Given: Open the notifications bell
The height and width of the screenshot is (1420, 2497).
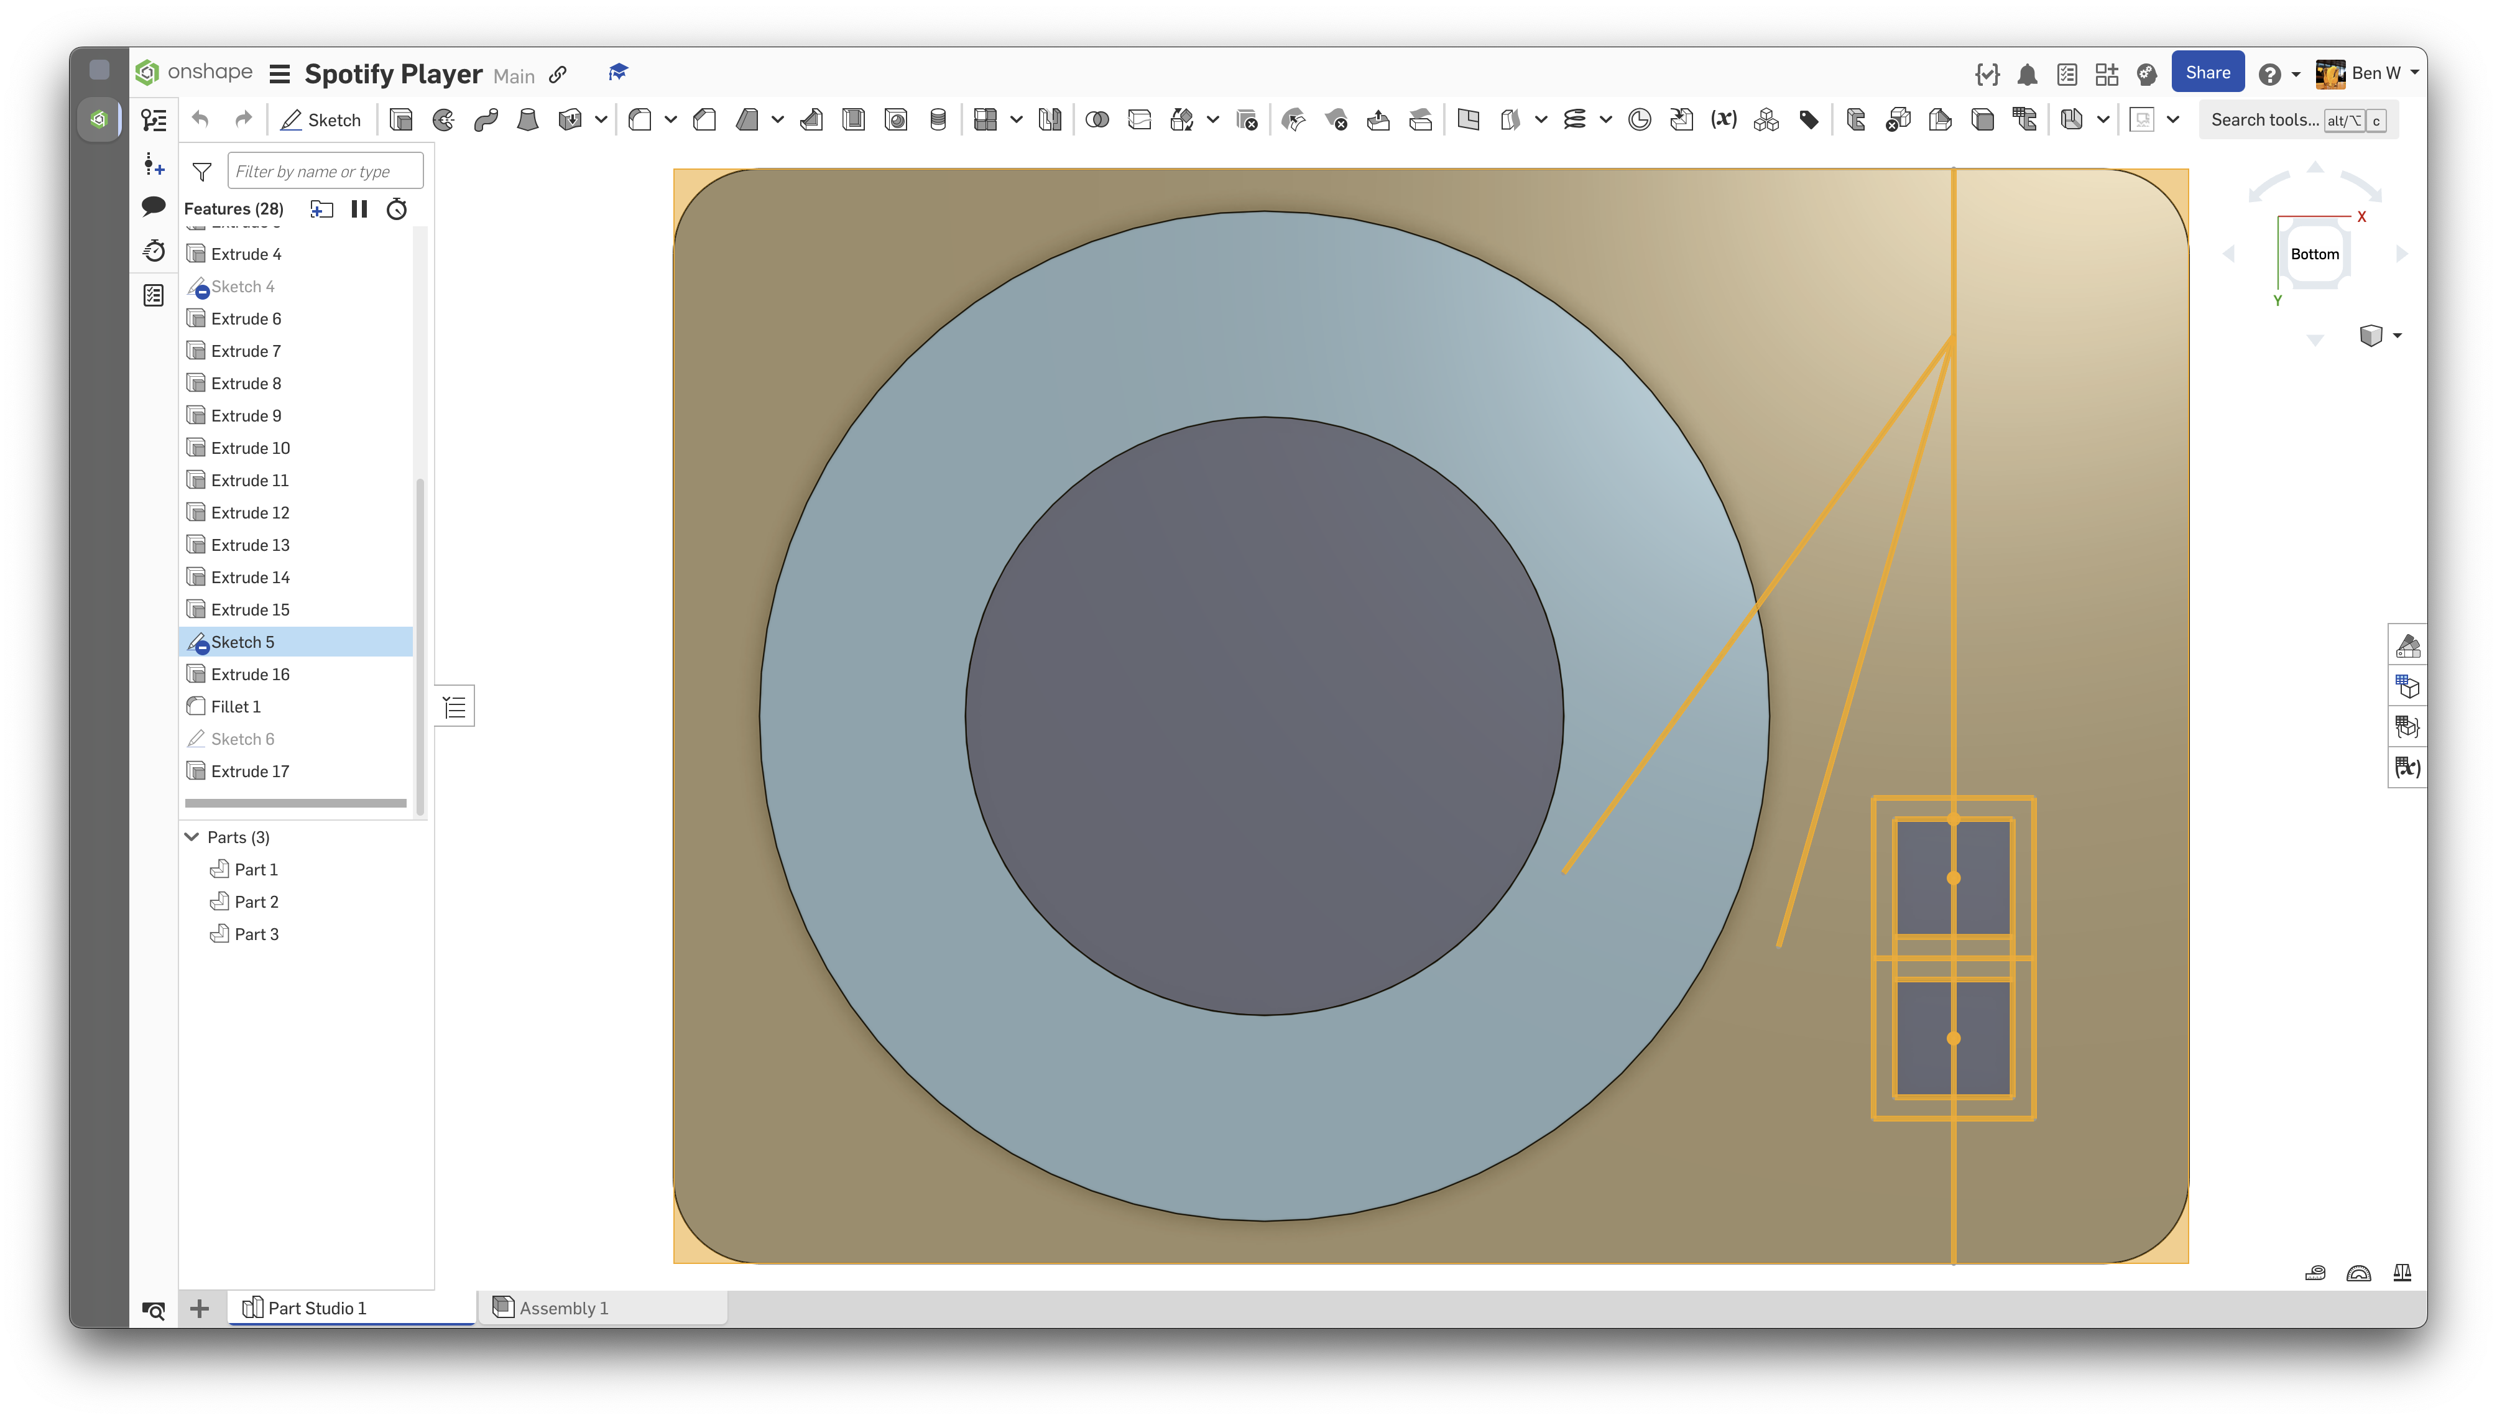Looking at the screenshot, I should (x=2027, y=74).
